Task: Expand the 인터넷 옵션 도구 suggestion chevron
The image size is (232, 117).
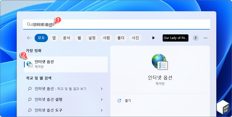Action: tap(102, 110)
